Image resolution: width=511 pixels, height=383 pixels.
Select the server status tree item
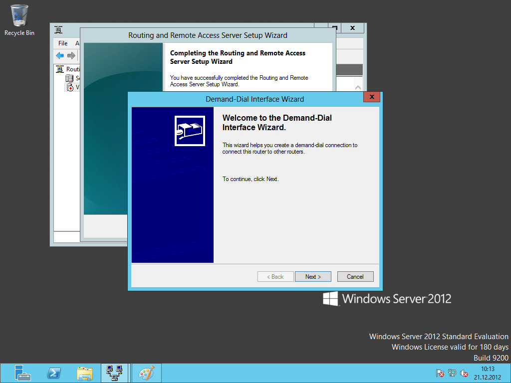[72, 78]
